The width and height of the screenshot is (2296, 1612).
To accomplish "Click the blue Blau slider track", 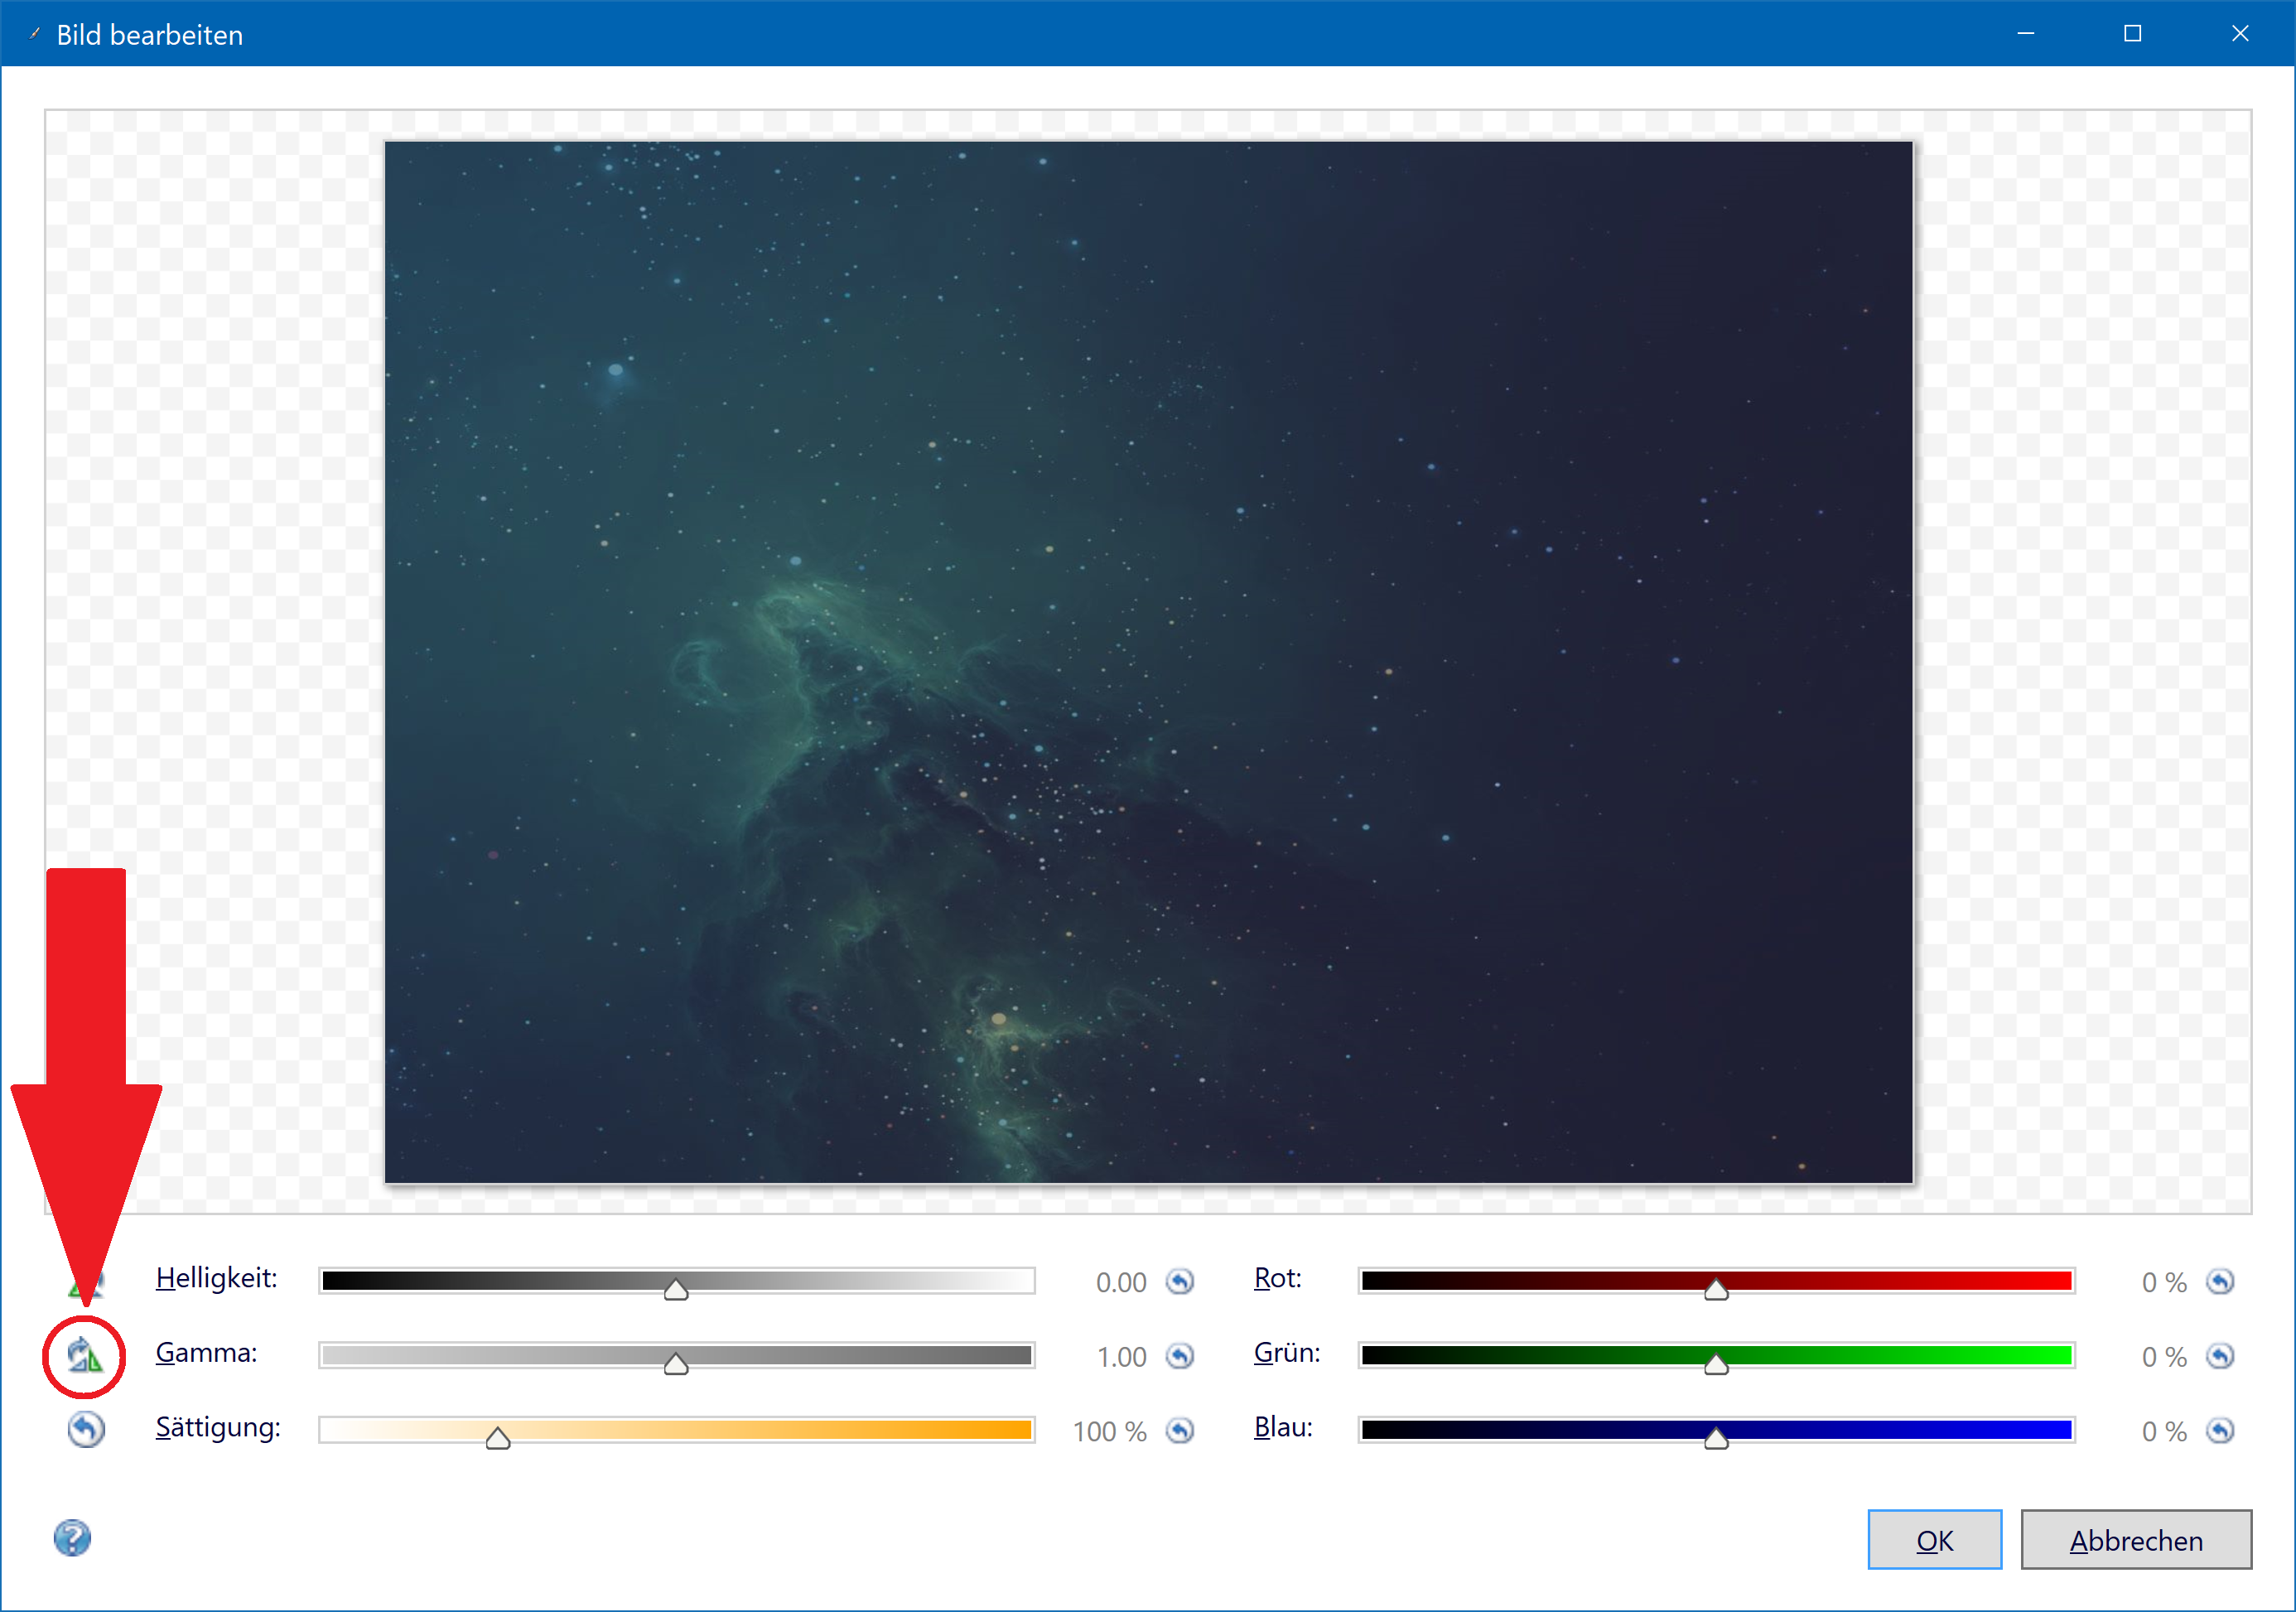I will coord(1717,1431).
